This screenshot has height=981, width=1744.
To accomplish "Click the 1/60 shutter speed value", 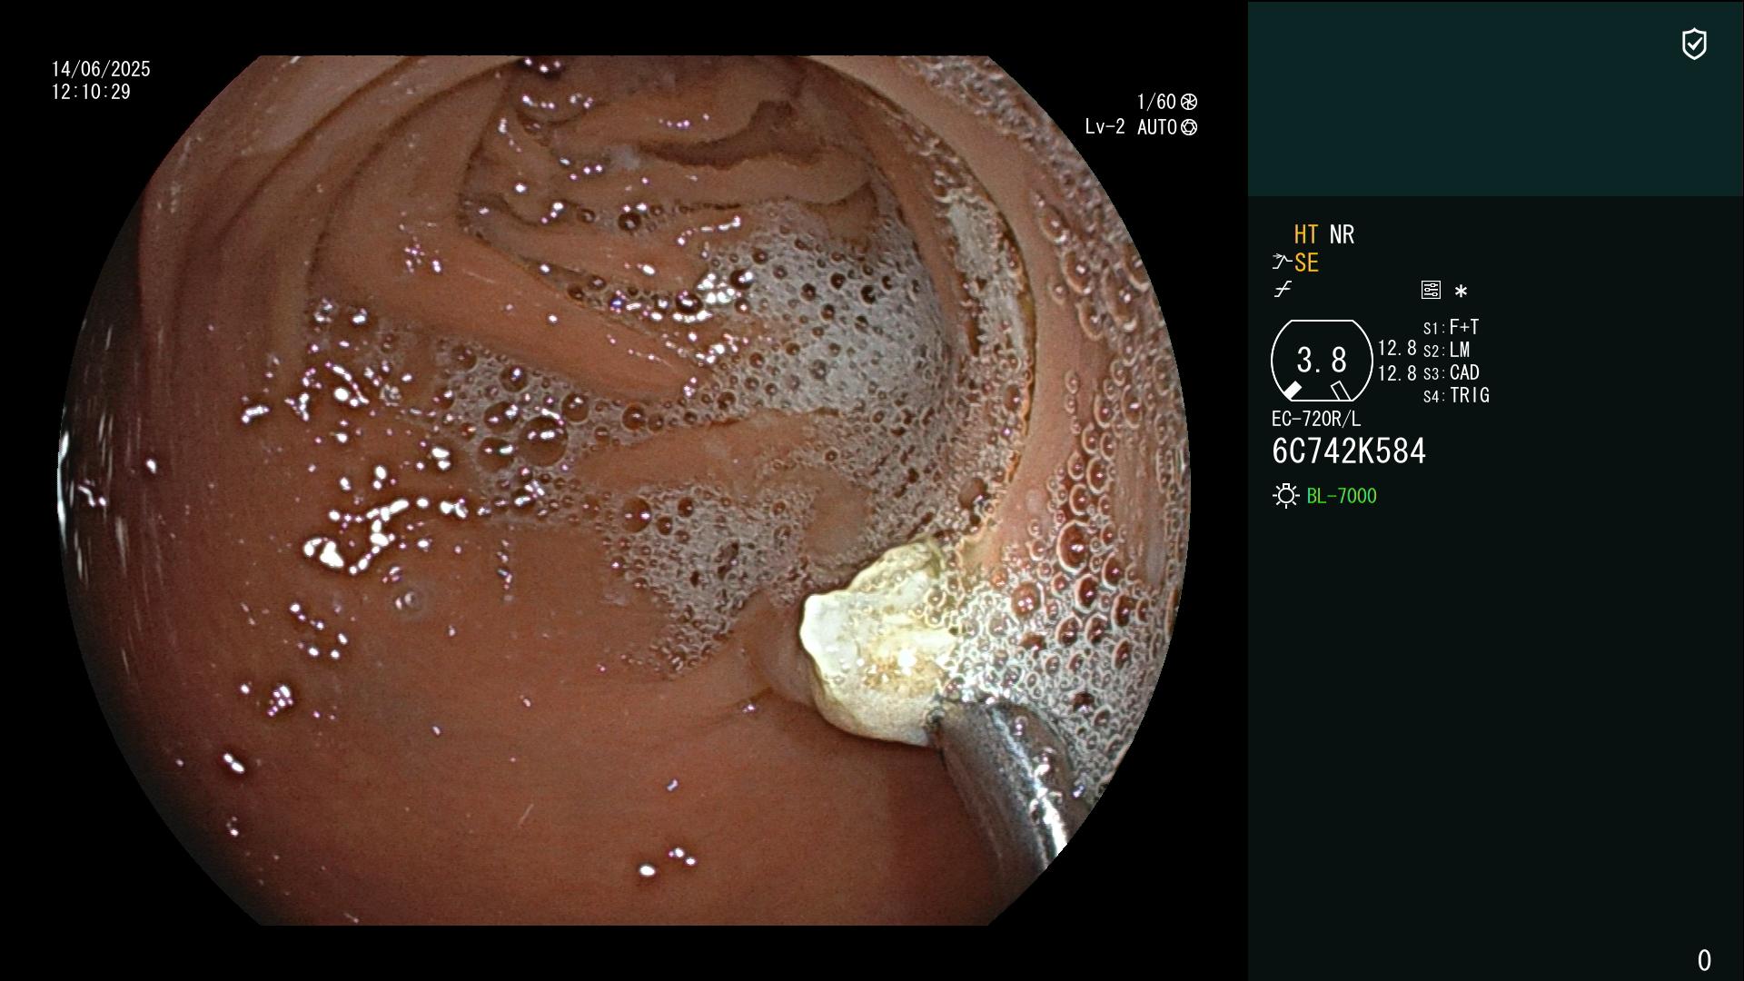I will click(x=1156, y=102).
